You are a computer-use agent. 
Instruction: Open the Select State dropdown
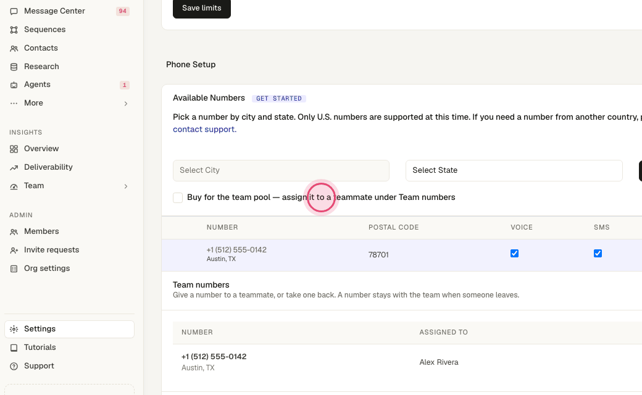(514, 170)
